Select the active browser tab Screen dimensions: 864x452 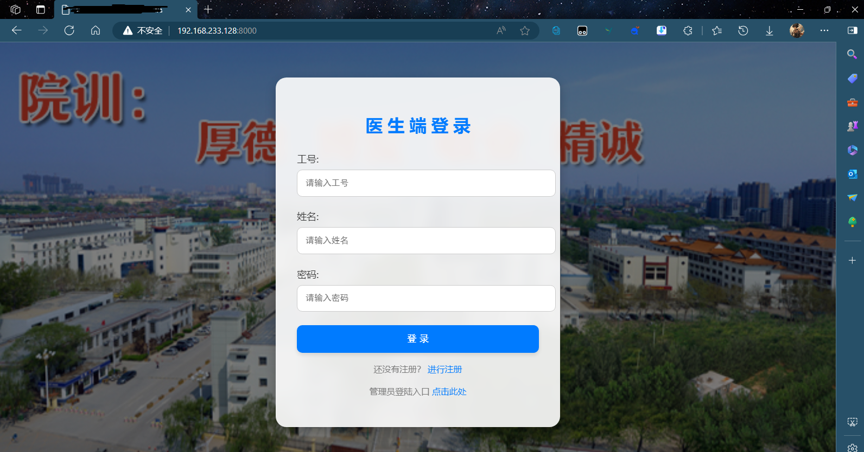point(126,10)
